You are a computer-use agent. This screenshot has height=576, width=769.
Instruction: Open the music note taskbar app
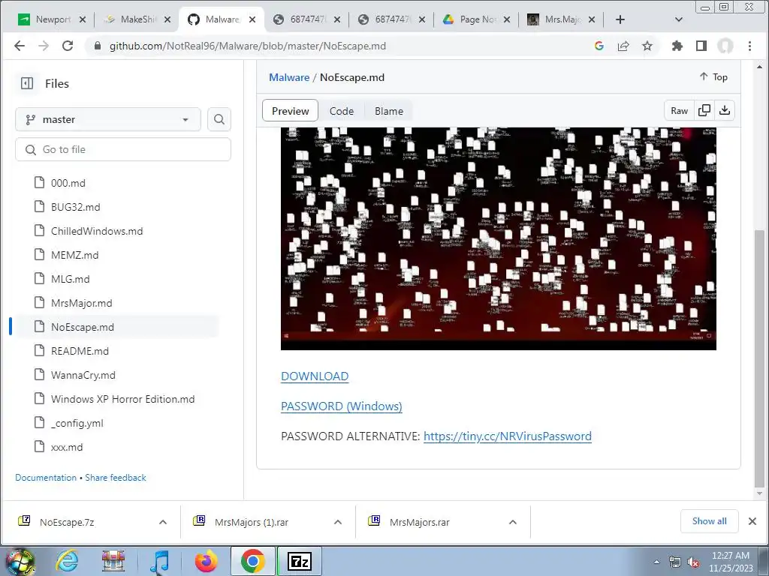159,561
